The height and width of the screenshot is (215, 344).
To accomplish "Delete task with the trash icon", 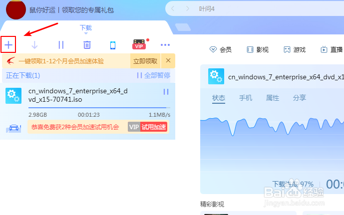I will 87,45.
